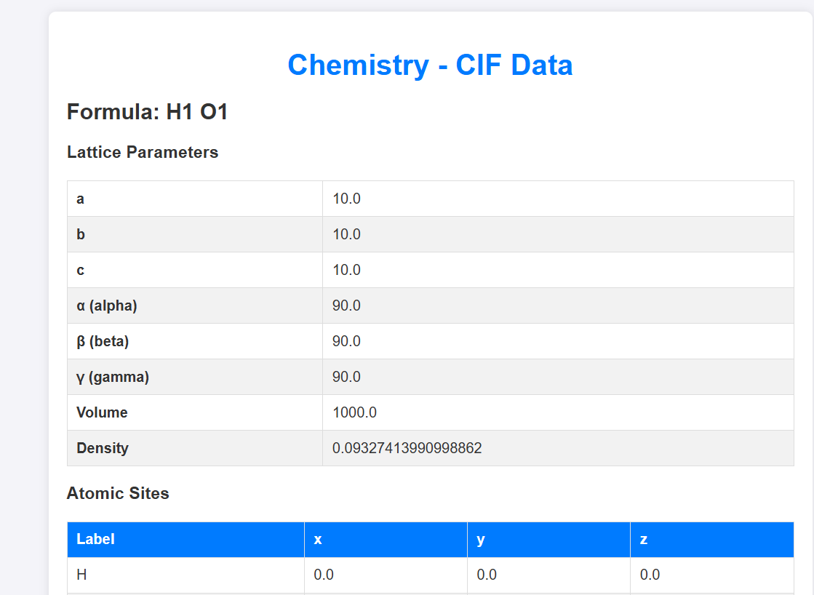Click the x column header
814x595 pixels.
pos(318,539)
